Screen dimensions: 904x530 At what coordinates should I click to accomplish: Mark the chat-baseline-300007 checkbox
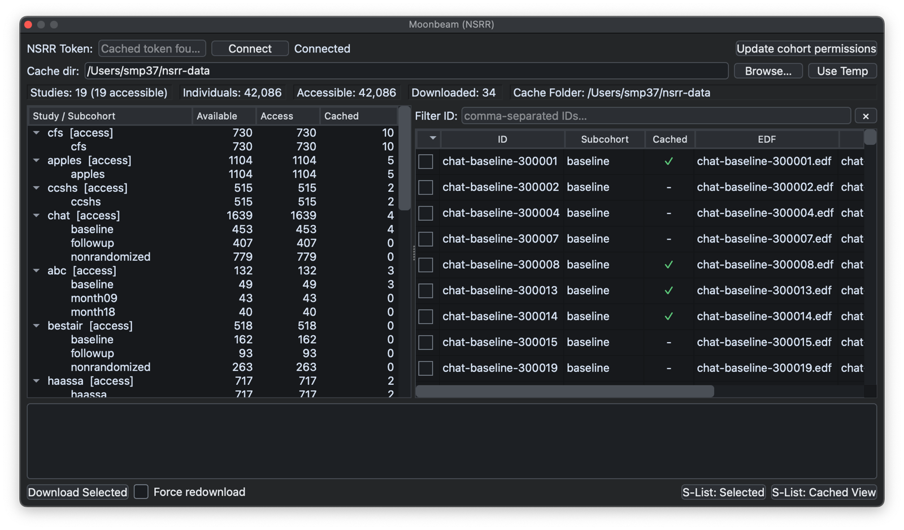point(426,239)
